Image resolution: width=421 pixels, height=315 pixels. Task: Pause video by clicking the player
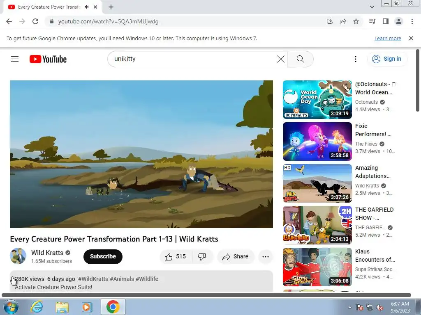coord(141,154)
